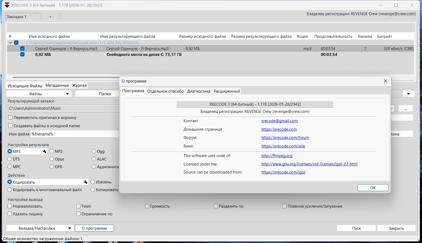Screen dimensions: 422x243
Task: Select the MPC output format
Action: [10, 167]
